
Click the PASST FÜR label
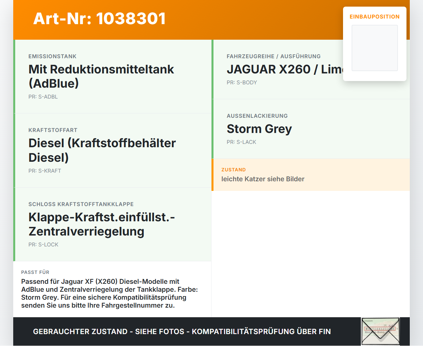[35, 272]
